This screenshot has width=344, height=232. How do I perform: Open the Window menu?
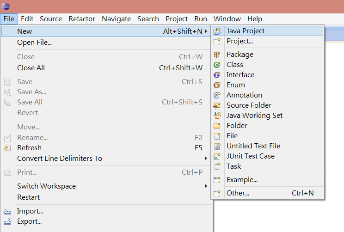(227, 19)
